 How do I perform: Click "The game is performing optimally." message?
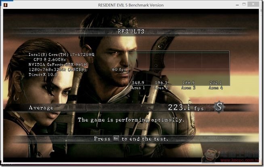coord(131,120)
